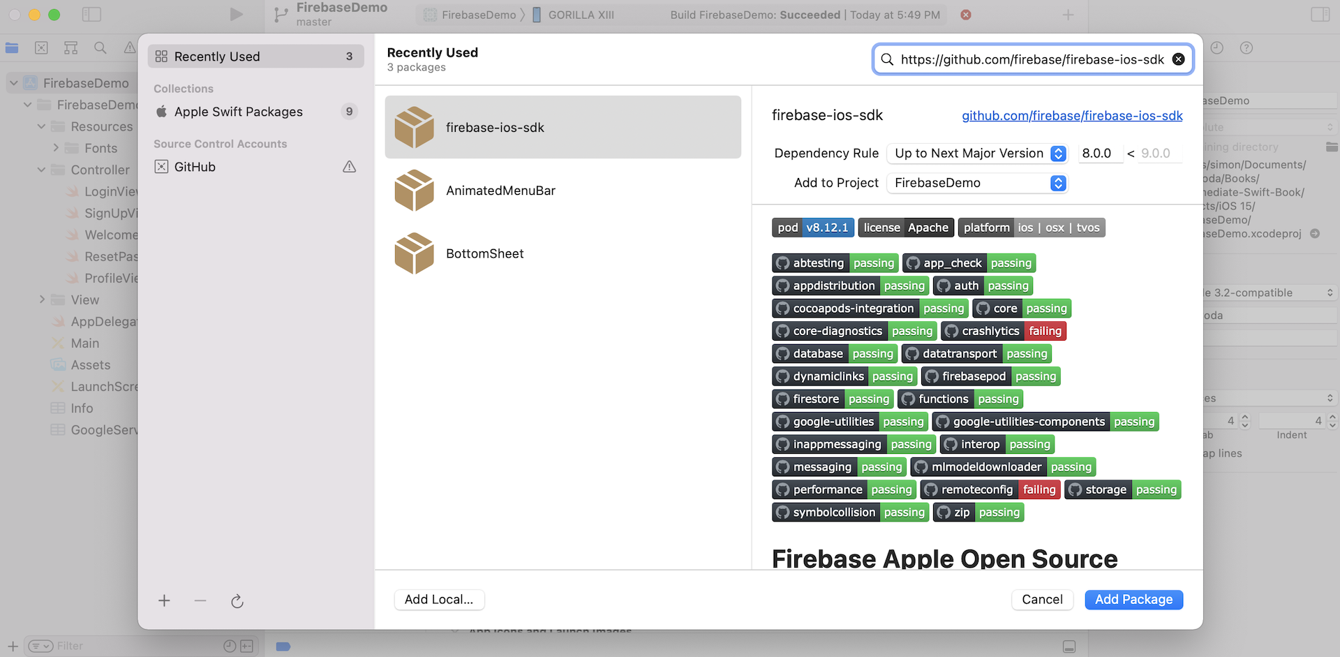This screenshot has width=1340, height=657.
Task: Click the plus button to add collection
Action: point(164,601)
